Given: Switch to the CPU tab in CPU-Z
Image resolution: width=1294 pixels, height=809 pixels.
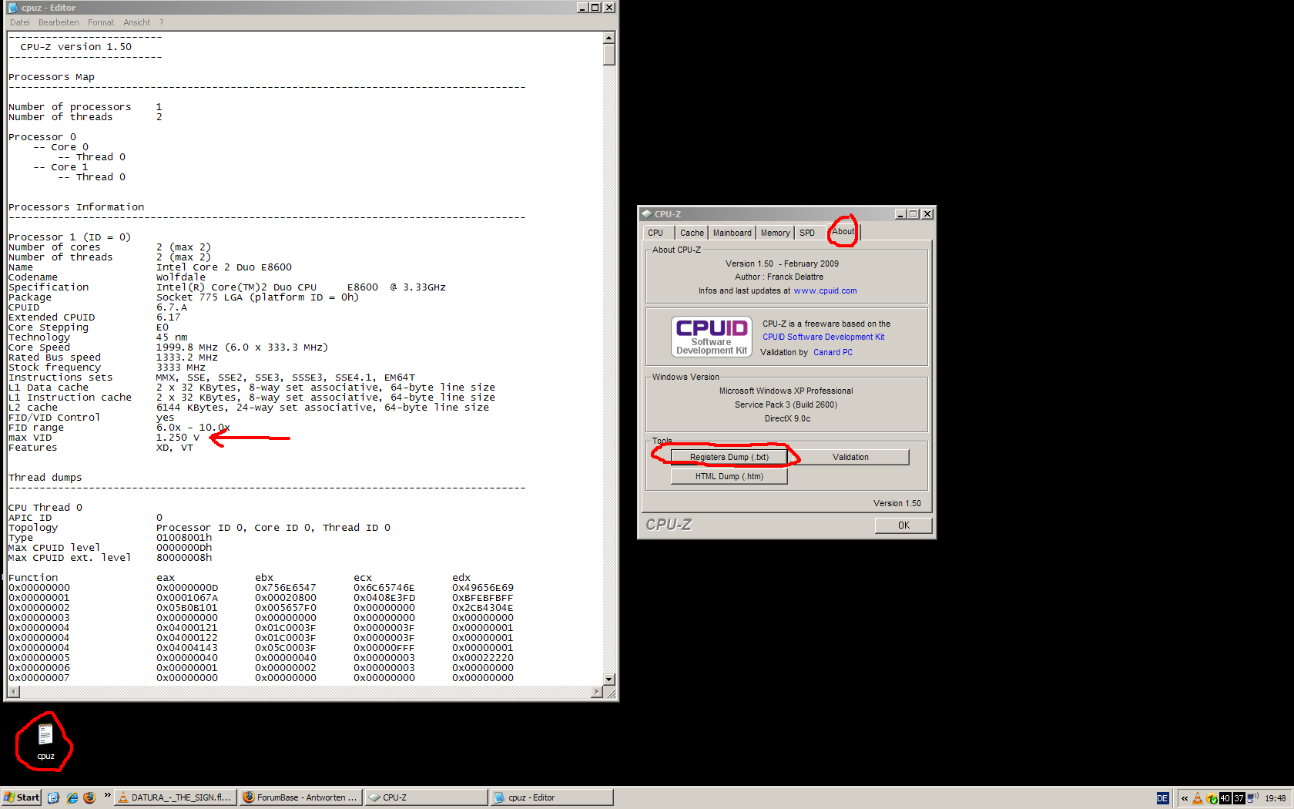Looking at the screenshot, I should 655,233.
